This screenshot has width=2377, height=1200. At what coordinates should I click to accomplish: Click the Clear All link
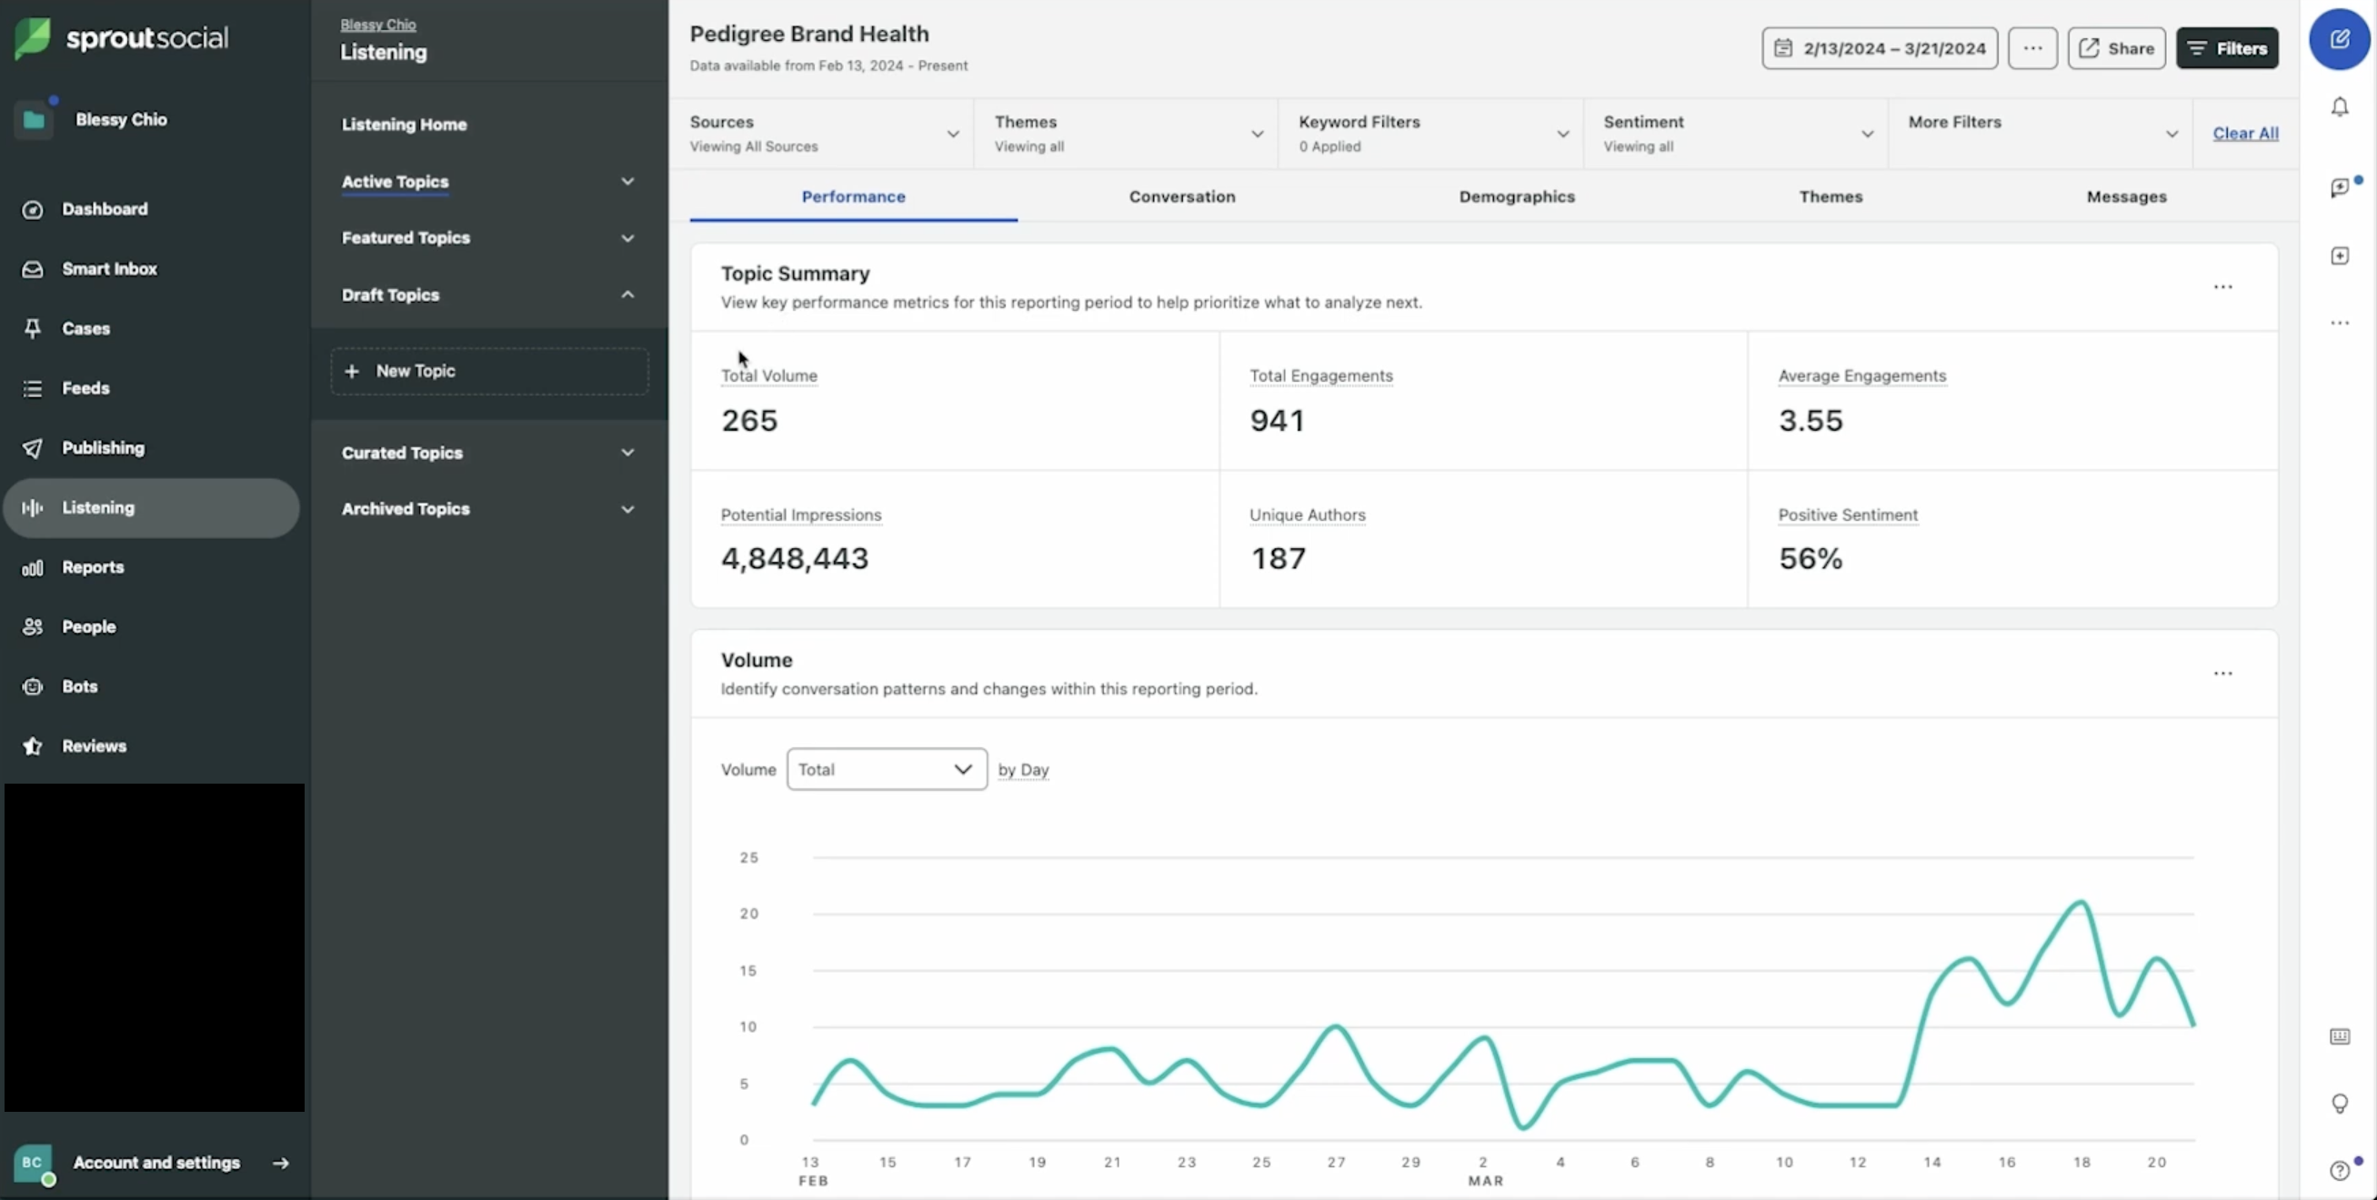2245,134
